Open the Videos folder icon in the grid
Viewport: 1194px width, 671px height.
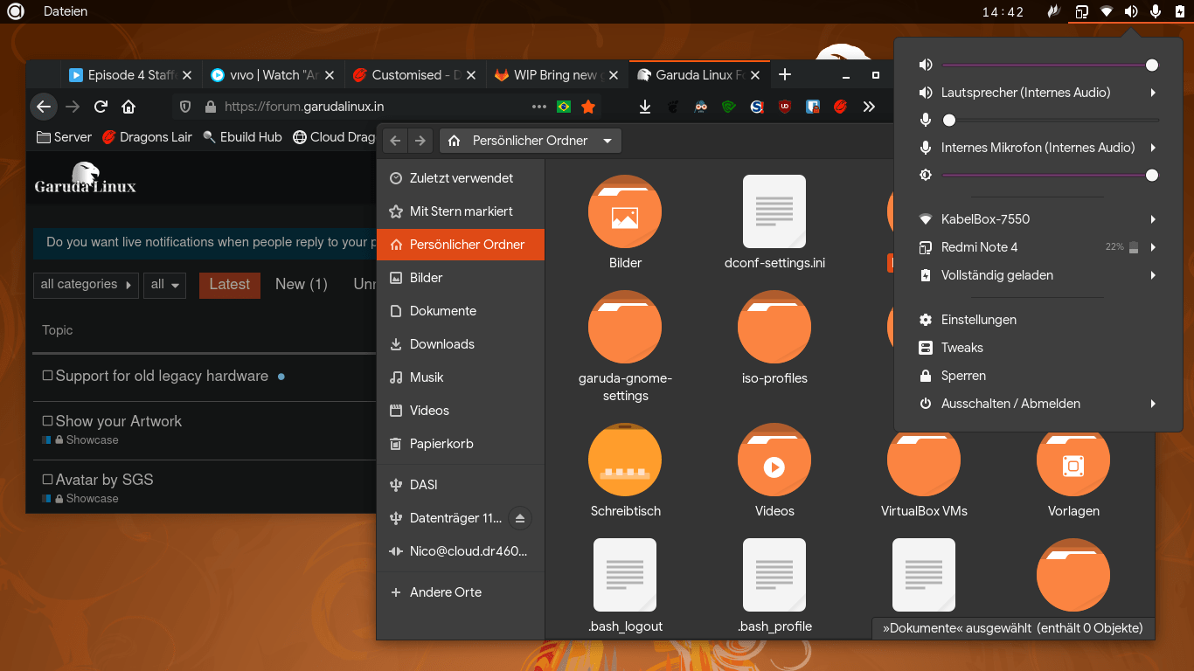click(x=774, y=460)
